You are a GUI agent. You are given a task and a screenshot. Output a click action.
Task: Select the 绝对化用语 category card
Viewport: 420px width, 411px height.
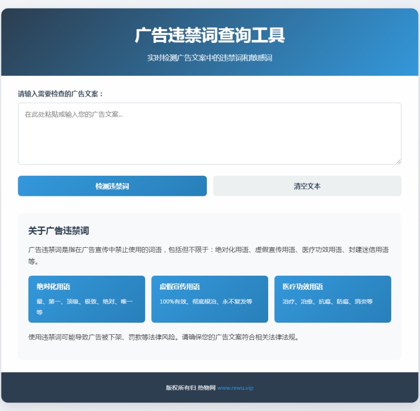87,299
